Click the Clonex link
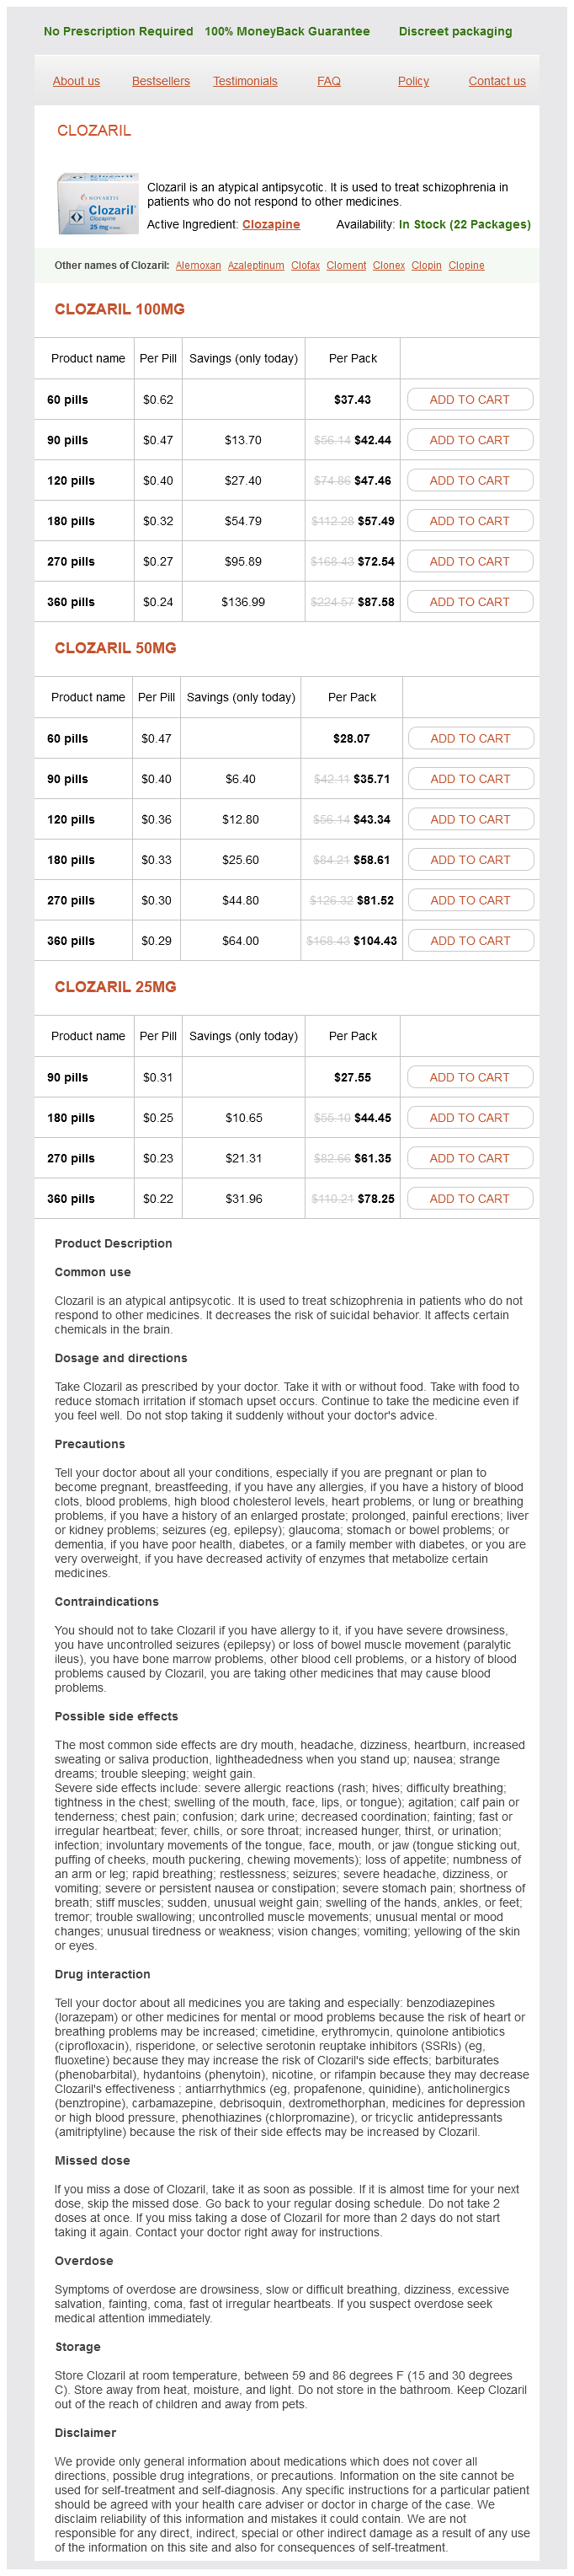The width and height of the screenshot is (574, 2576). [x=388, y=266]
